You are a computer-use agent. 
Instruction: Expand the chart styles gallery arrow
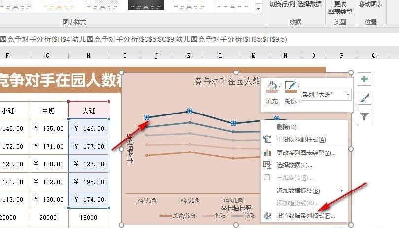point(258,8)
